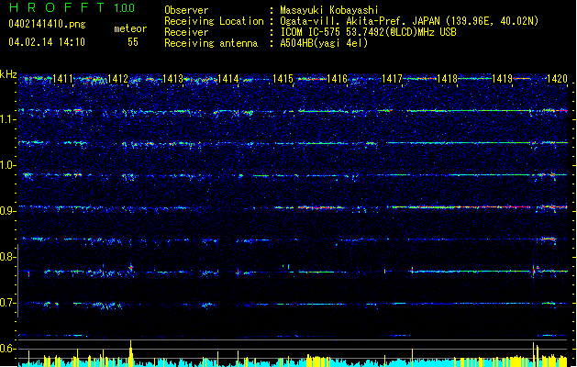Click the 1.0 kHz axis label
This screenshot has height=367, width=577.
click(8, 165)
